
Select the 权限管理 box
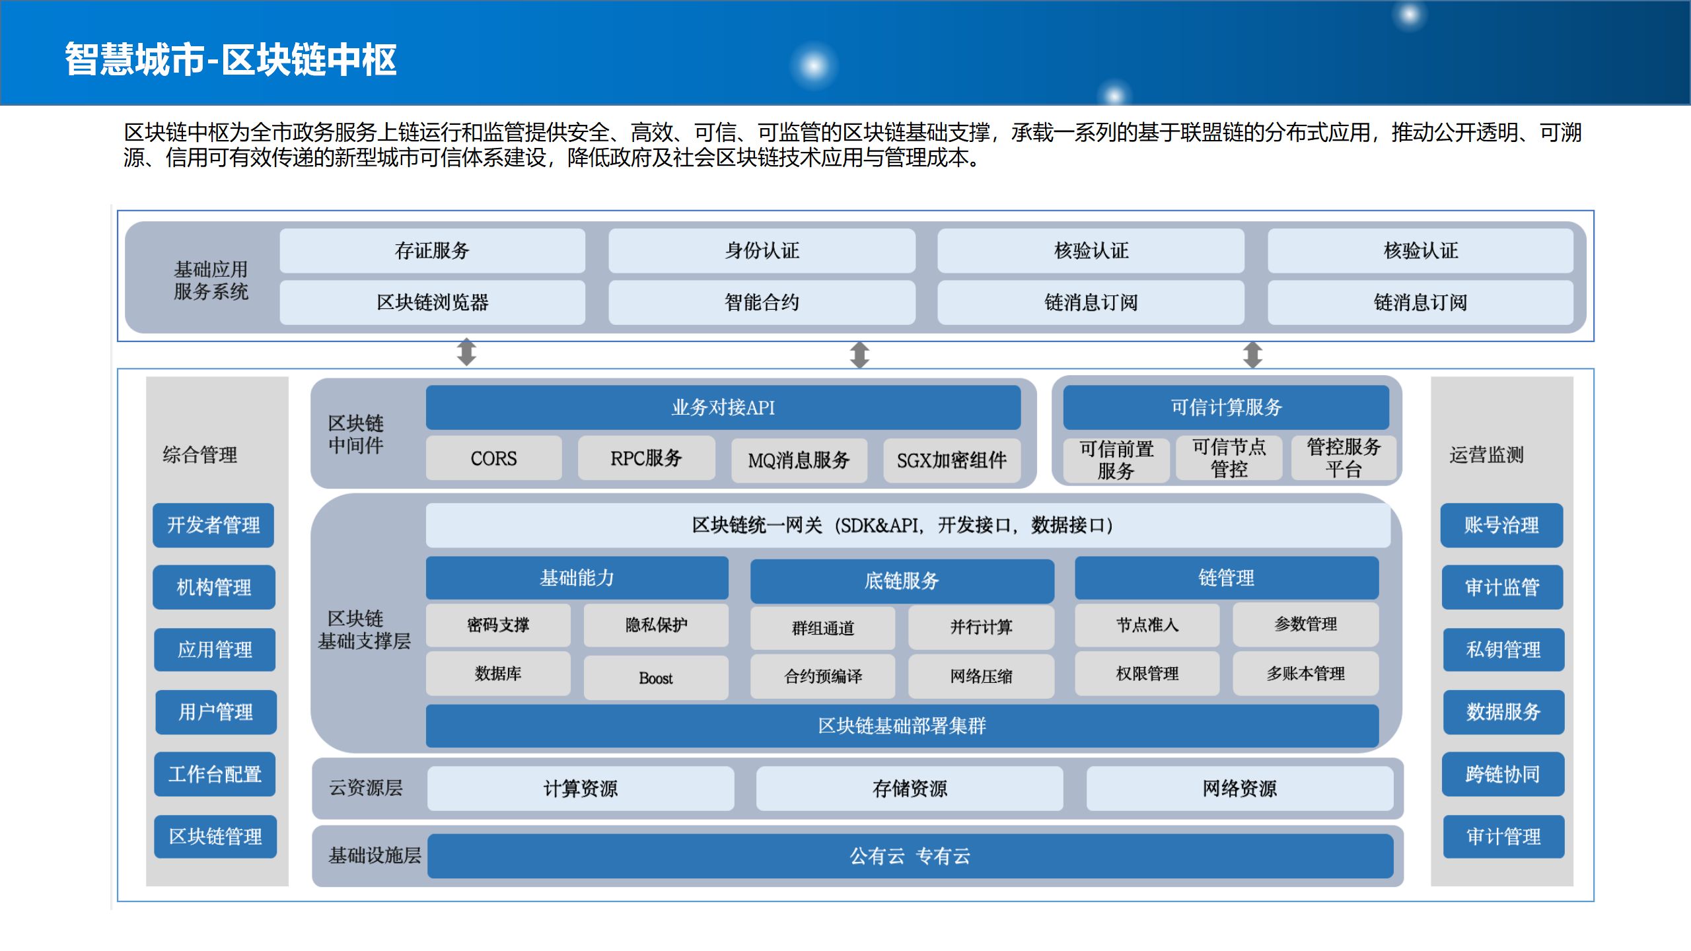click(x=1147, y=674)
